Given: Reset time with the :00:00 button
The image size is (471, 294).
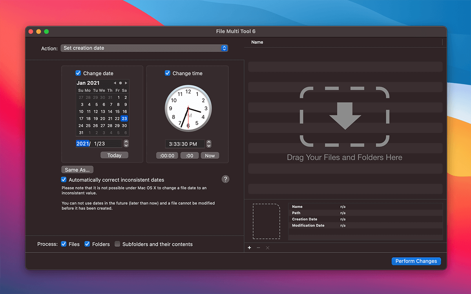Looking at the screenshot, I should pos(167,156).
